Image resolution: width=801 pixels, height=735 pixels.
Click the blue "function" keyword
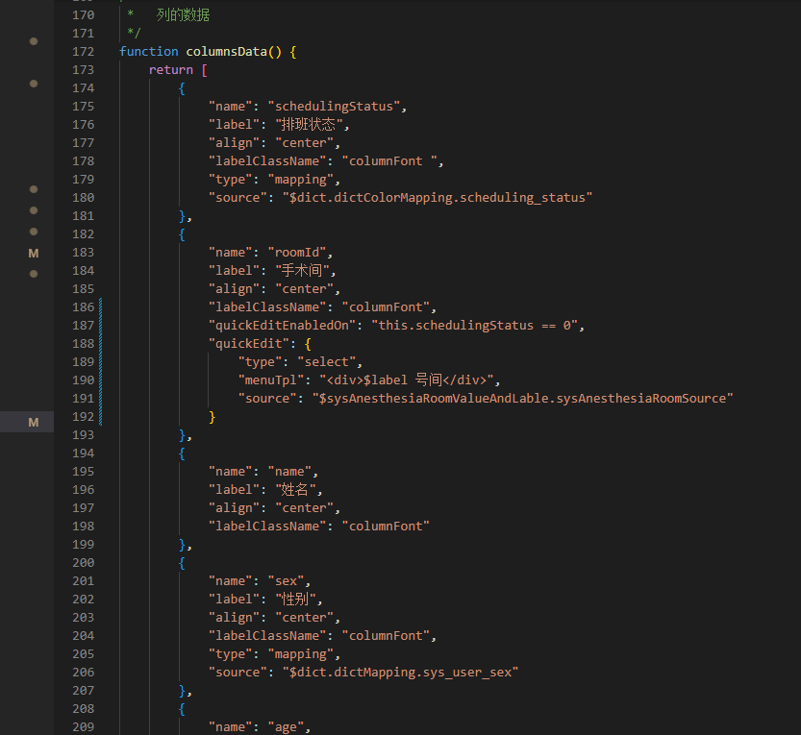149,52
